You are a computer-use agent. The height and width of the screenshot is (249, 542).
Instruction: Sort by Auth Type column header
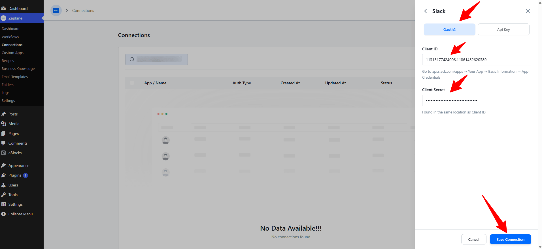(x=242, y=83)
